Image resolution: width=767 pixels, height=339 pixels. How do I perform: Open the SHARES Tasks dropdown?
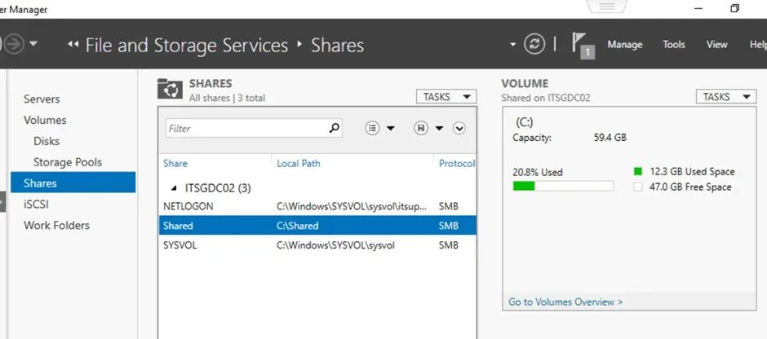(x=446, y=97)
